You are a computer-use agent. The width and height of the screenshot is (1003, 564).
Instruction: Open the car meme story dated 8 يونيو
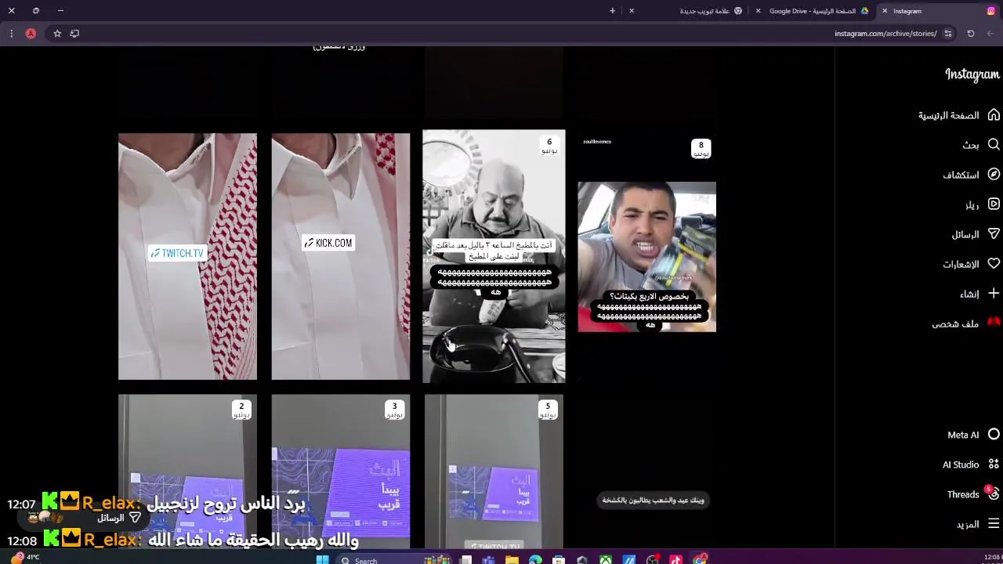[x=646, y=256]
